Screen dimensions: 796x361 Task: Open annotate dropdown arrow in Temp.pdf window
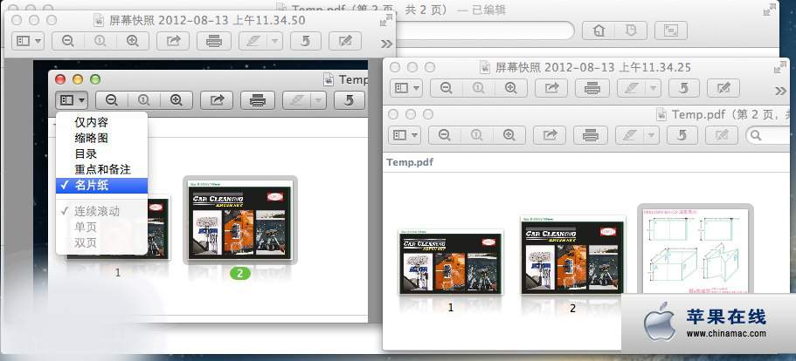coord(652,135)
